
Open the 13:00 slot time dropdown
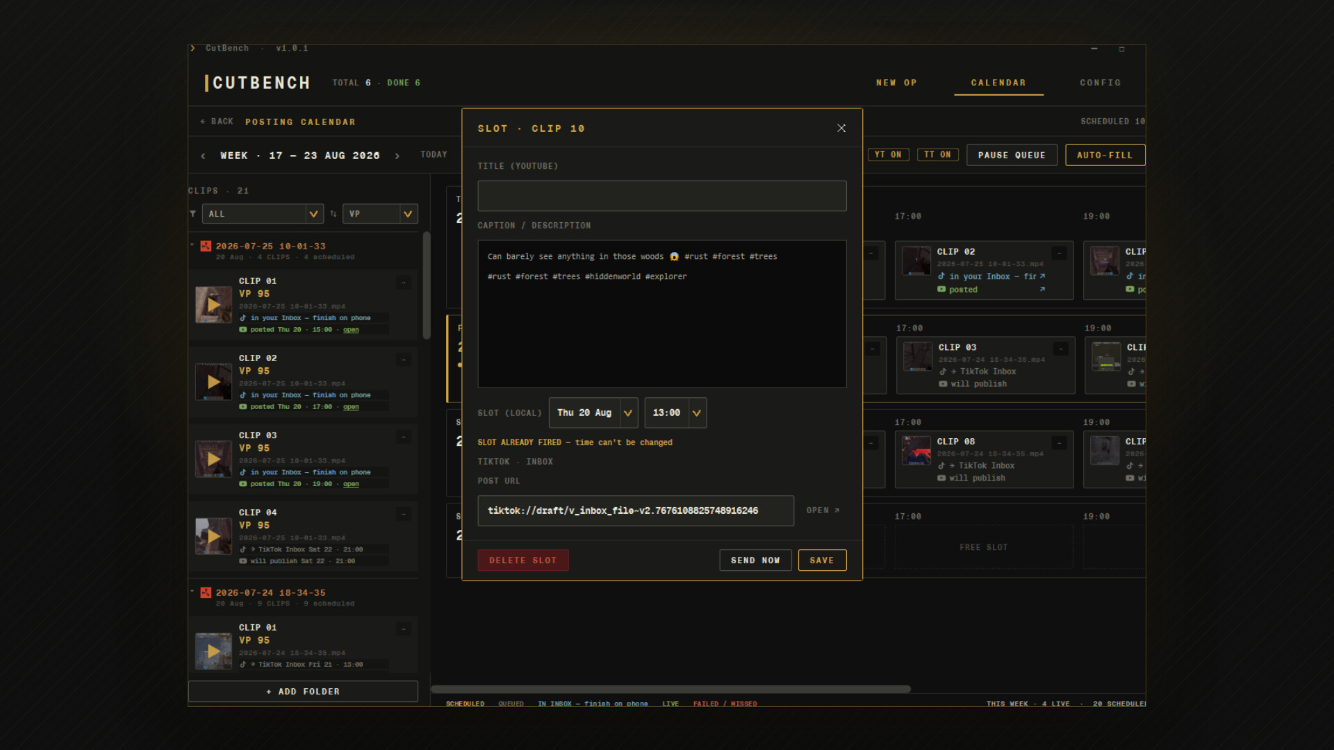tap(675, 413)
